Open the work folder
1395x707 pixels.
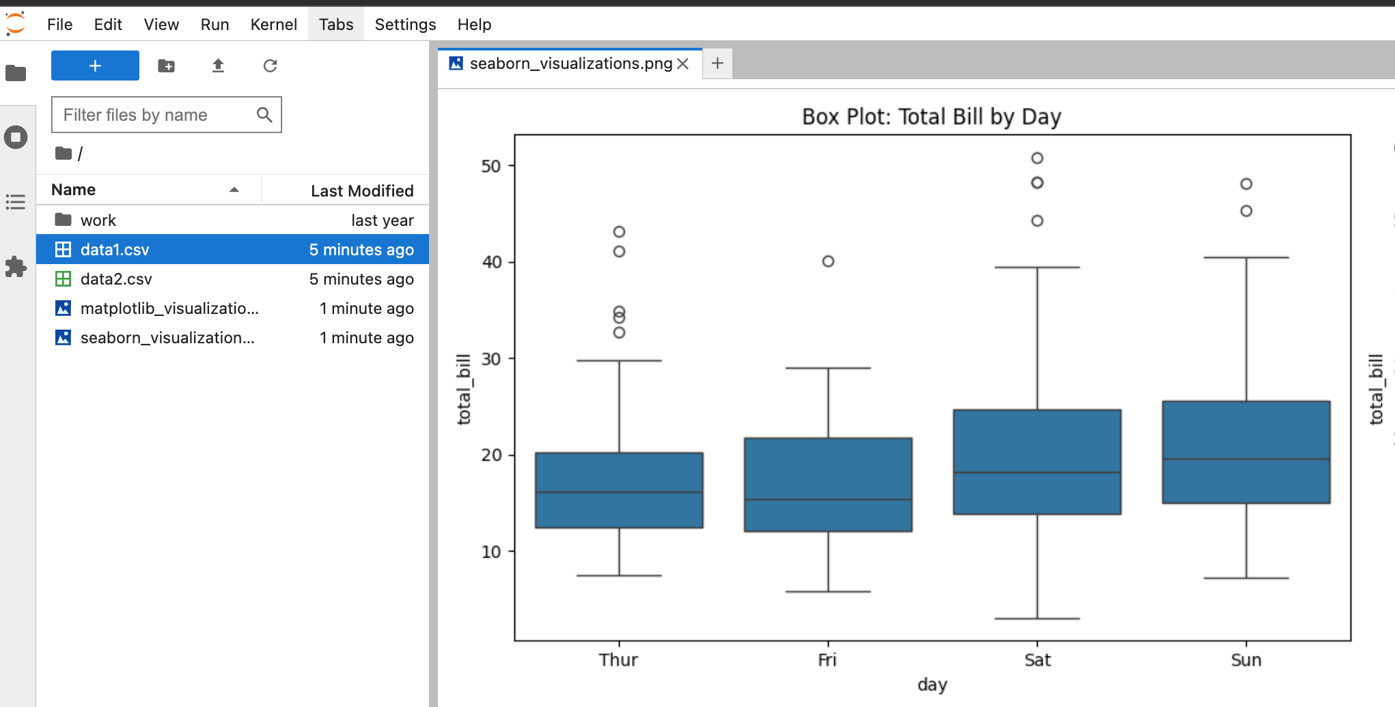tap(98, 220)
